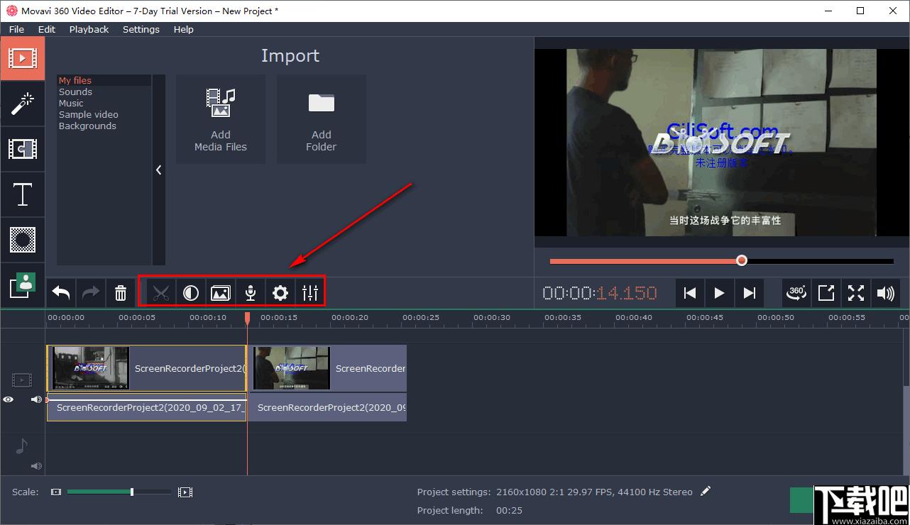Click the timeline Scale slider handle
Image resolution: width=910 pixels, height=525 pixels.
click(132, 492)
